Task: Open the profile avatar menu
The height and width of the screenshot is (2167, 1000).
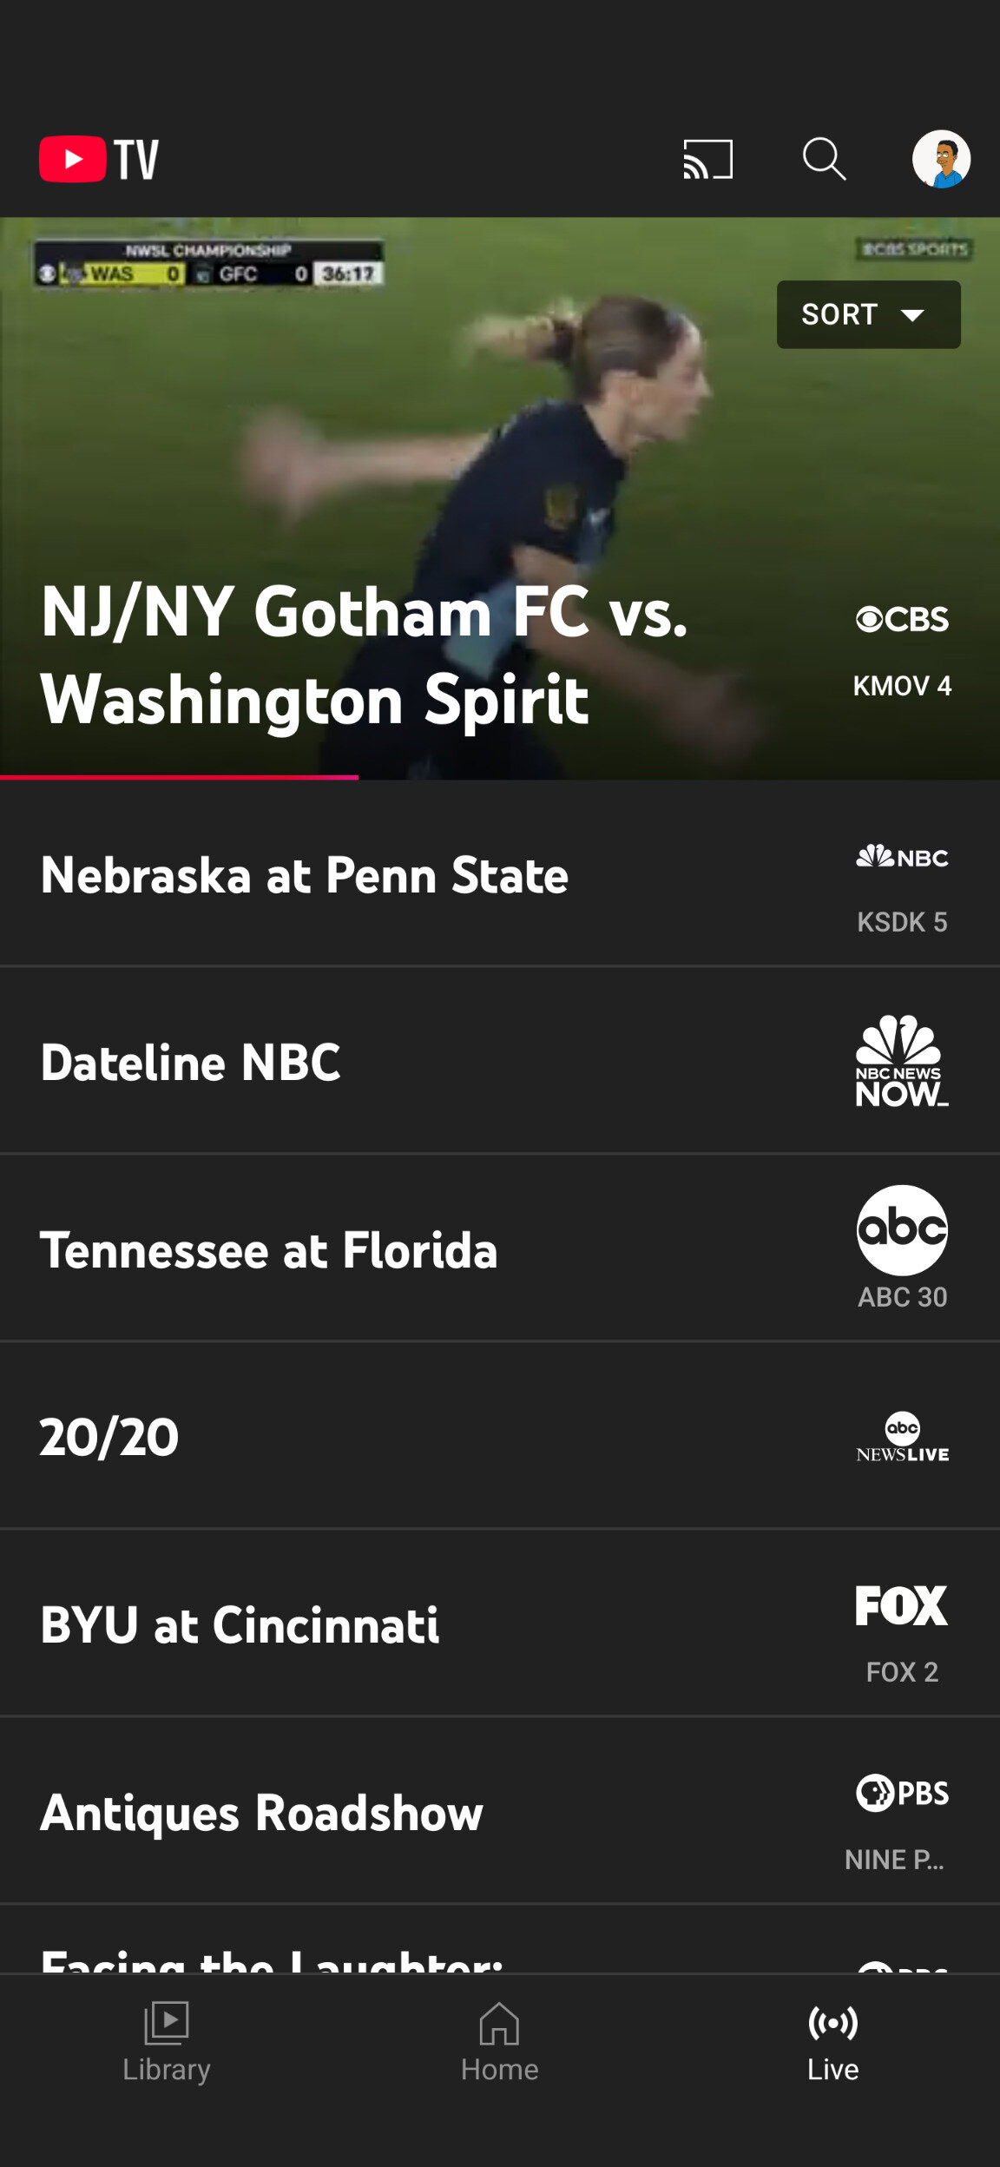Action: 941,160
